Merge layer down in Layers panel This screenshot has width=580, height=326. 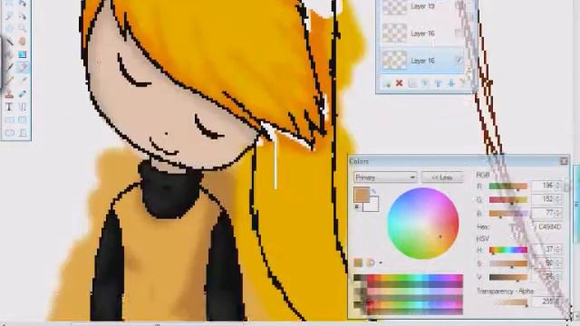click(425, 83)
